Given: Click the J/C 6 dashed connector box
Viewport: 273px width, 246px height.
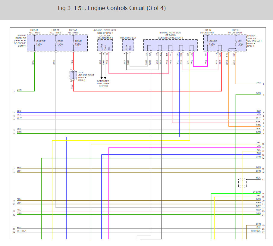Looking at the screenshot, I should [x=73, y=75].
